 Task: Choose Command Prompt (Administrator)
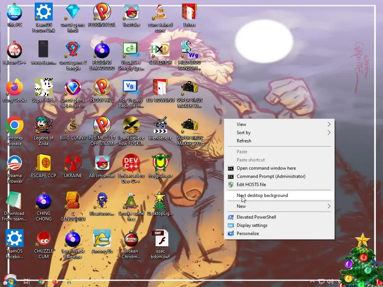click(279, 176)
